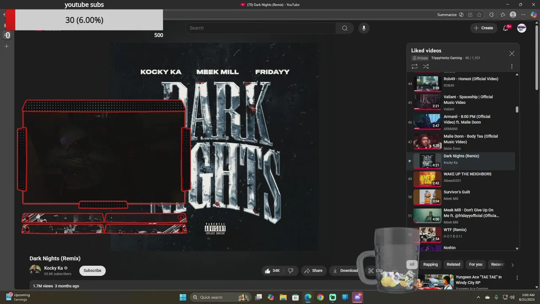The width and height of the screenshot is (540, 304).
Task: Dislike the Dark Nights video
Action: click(291, 271)
